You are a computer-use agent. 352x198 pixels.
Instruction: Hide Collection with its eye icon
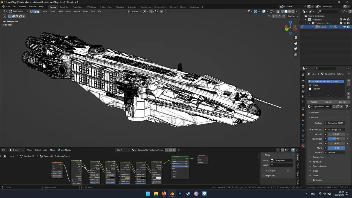tap(345, 20)
